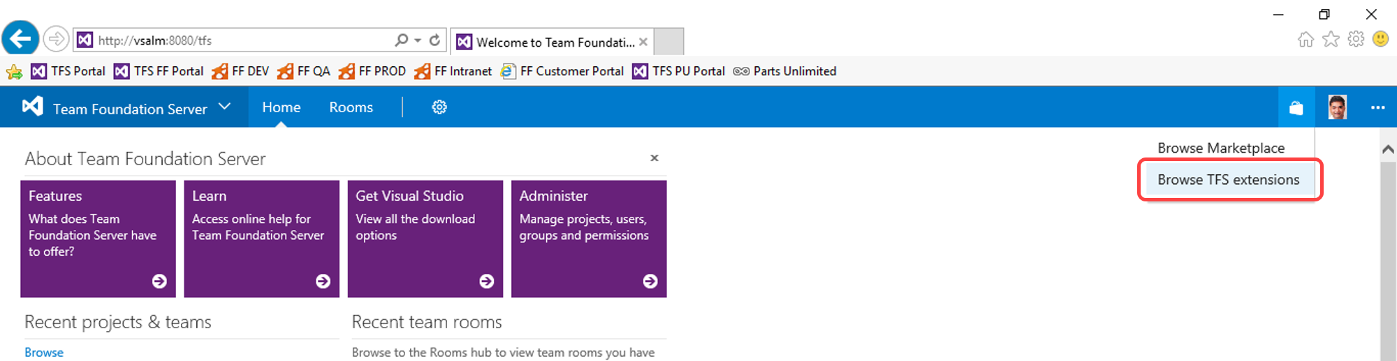Click the browser Home icon
Viewport: 1397px width, 361px height.
click(1305, 40)
